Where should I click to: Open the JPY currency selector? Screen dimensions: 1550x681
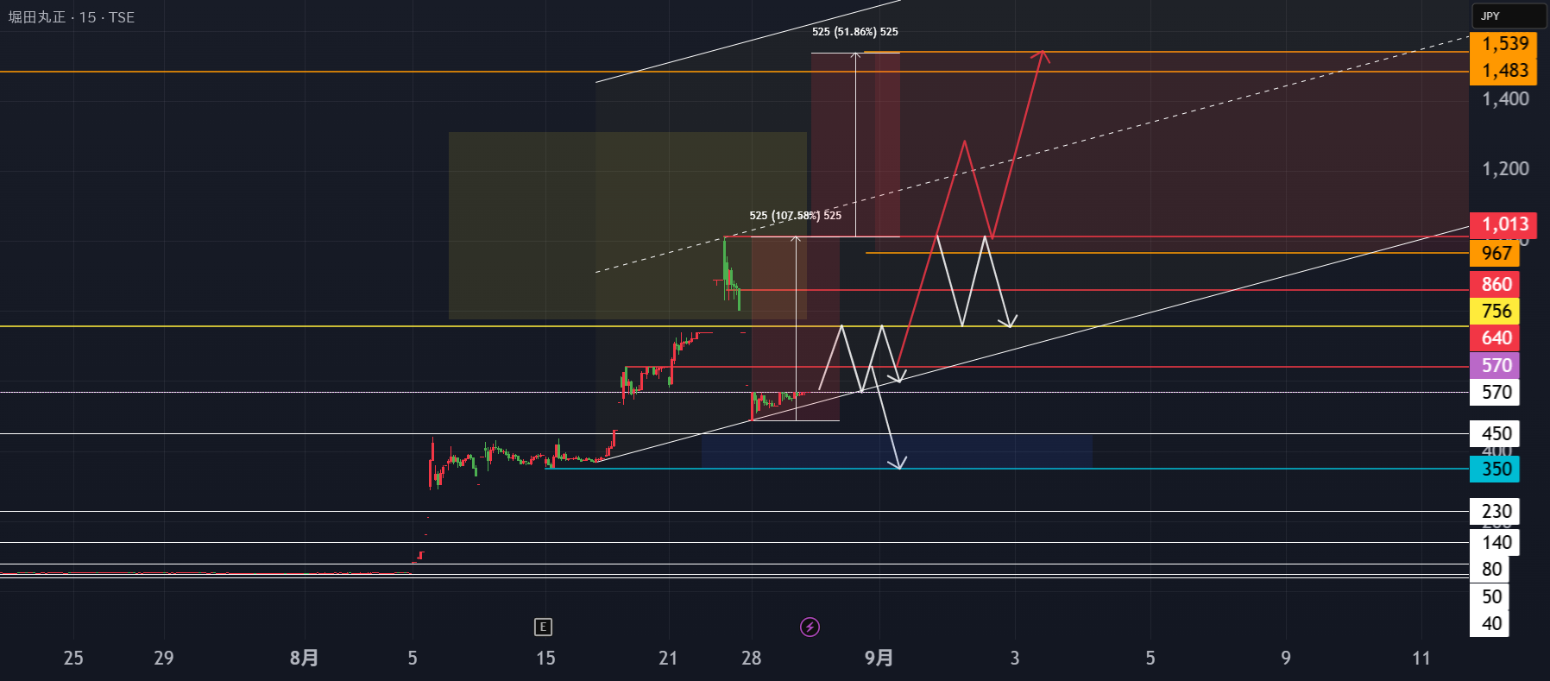pyautogui.click(x=1508, y=16)
